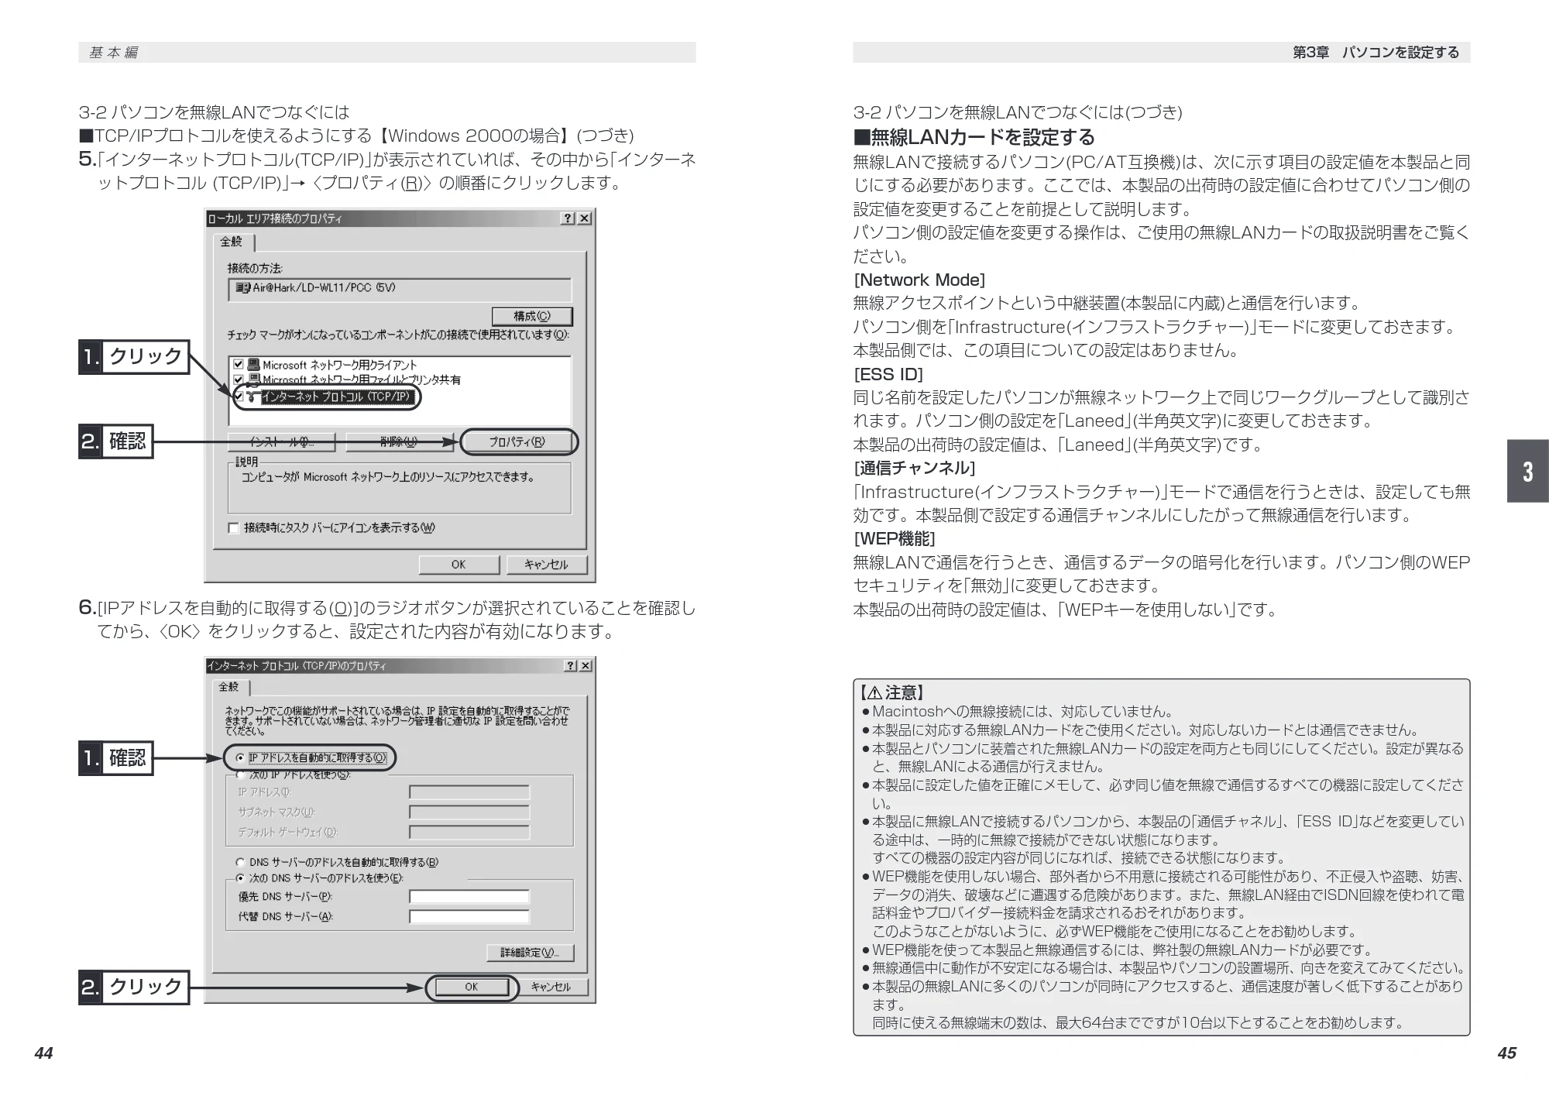The height and width of the screenshot is (1099, 1549).
Task: Select DNS サーバーのアドレスを自動的に取得する radio
Action: click(x=241, y=862)
